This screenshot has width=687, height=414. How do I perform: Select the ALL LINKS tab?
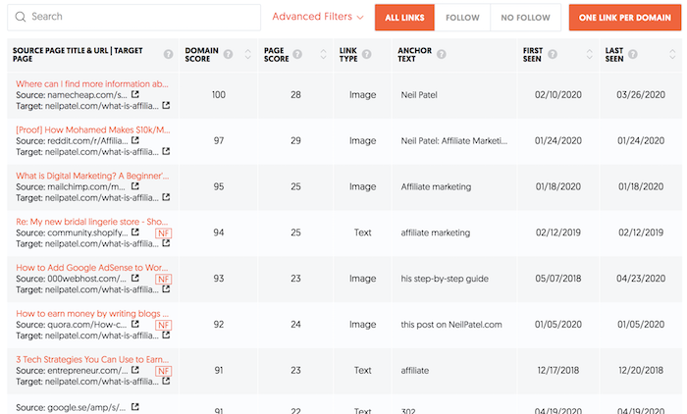click(x=404, y=18)
